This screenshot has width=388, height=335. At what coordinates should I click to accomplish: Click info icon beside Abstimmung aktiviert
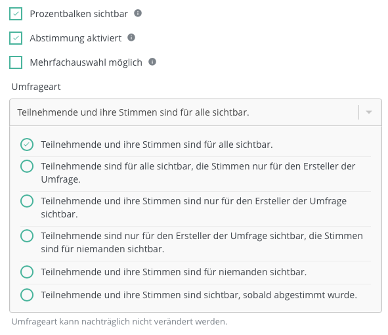[131, 37]
